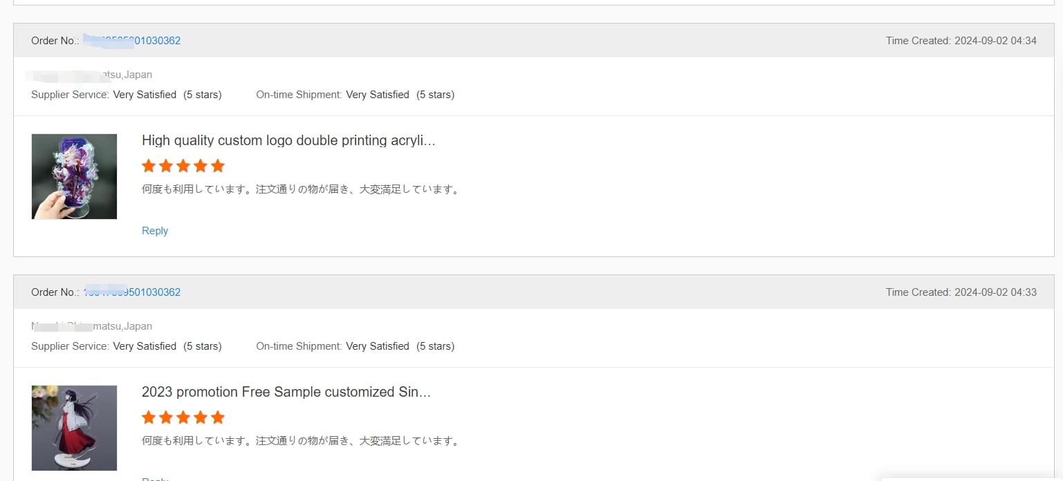The width and height of the screenshot is (1063, 481).
Task: Click the second star of the acrylic product rating
Action: (x=166, y=166)
